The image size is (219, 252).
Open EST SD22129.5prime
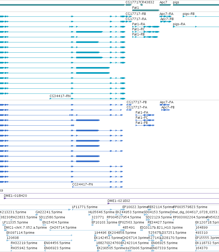coord(159,217)
